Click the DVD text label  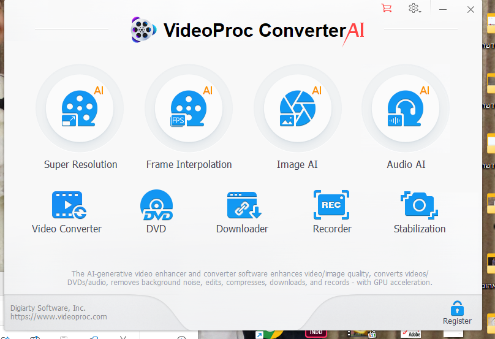(156, 229)
